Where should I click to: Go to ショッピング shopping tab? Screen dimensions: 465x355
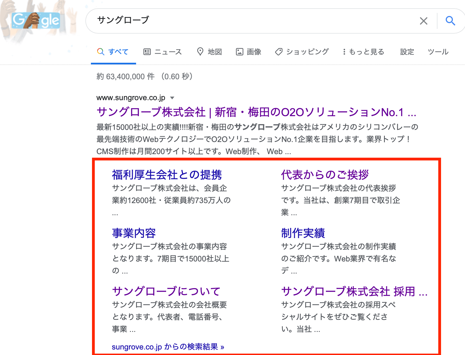tap(302, 52)
